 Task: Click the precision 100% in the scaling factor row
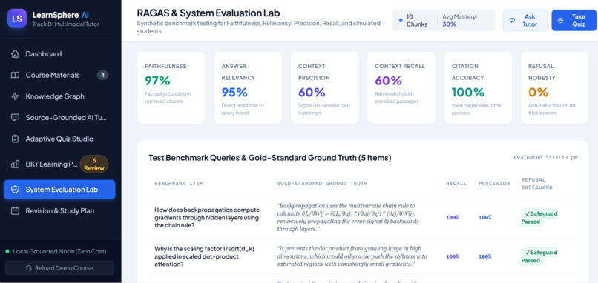click(484, 256)
